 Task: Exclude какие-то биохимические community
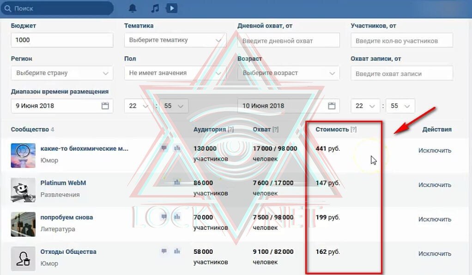click(435, 151)
